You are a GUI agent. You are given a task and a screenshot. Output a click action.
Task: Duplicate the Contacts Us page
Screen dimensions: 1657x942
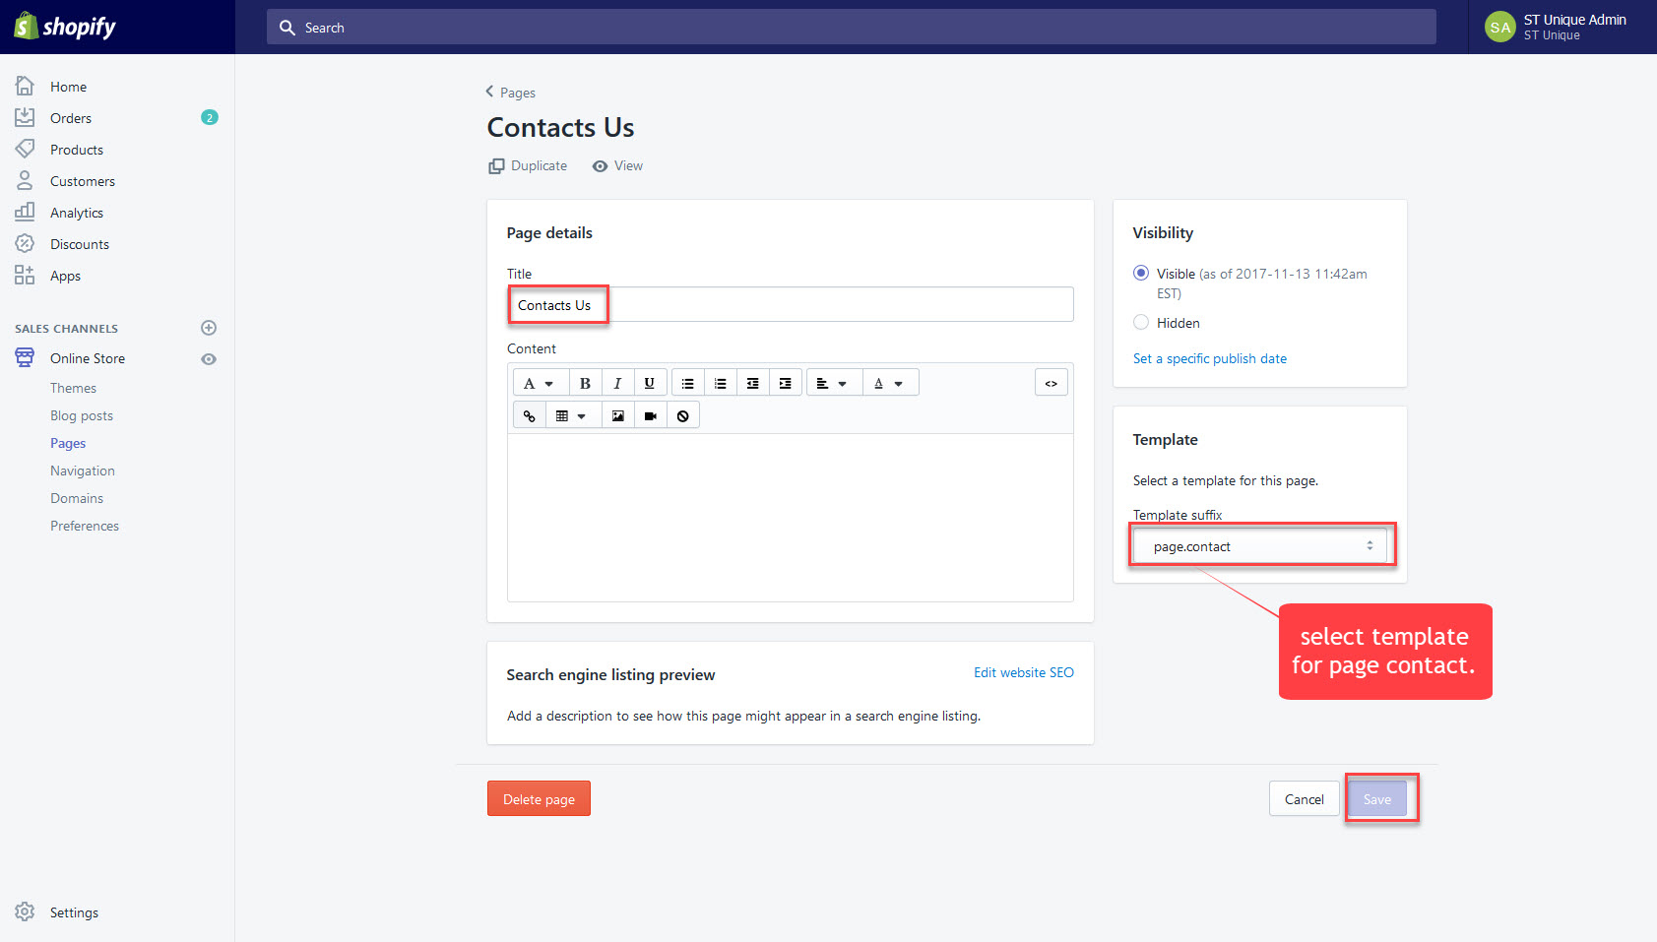[528, 165]
